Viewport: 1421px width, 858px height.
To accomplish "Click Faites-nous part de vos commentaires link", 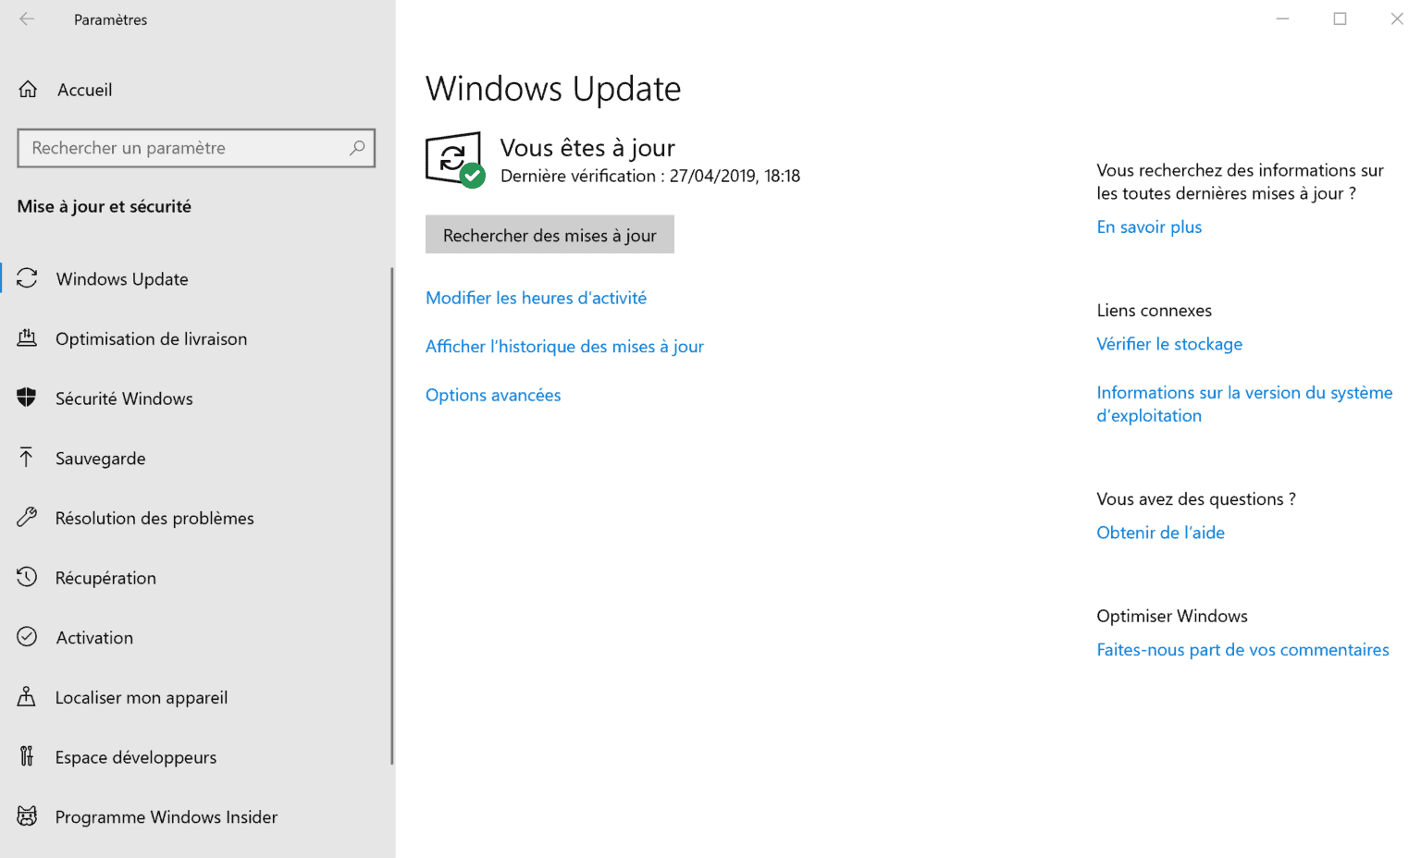I will 1242,650.
